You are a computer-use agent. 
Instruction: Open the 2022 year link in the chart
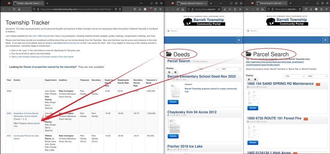9,113
